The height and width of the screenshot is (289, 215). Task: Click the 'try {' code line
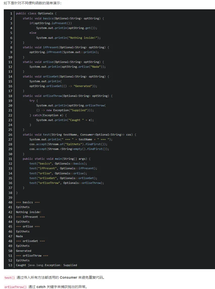(x=34, y=101)
